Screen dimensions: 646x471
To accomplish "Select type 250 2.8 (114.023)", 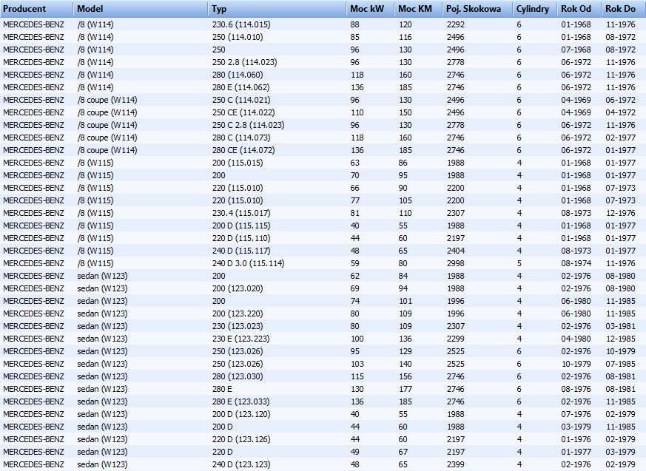I will [x=244, y=62].
